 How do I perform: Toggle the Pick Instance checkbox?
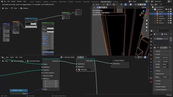[44, 73]
